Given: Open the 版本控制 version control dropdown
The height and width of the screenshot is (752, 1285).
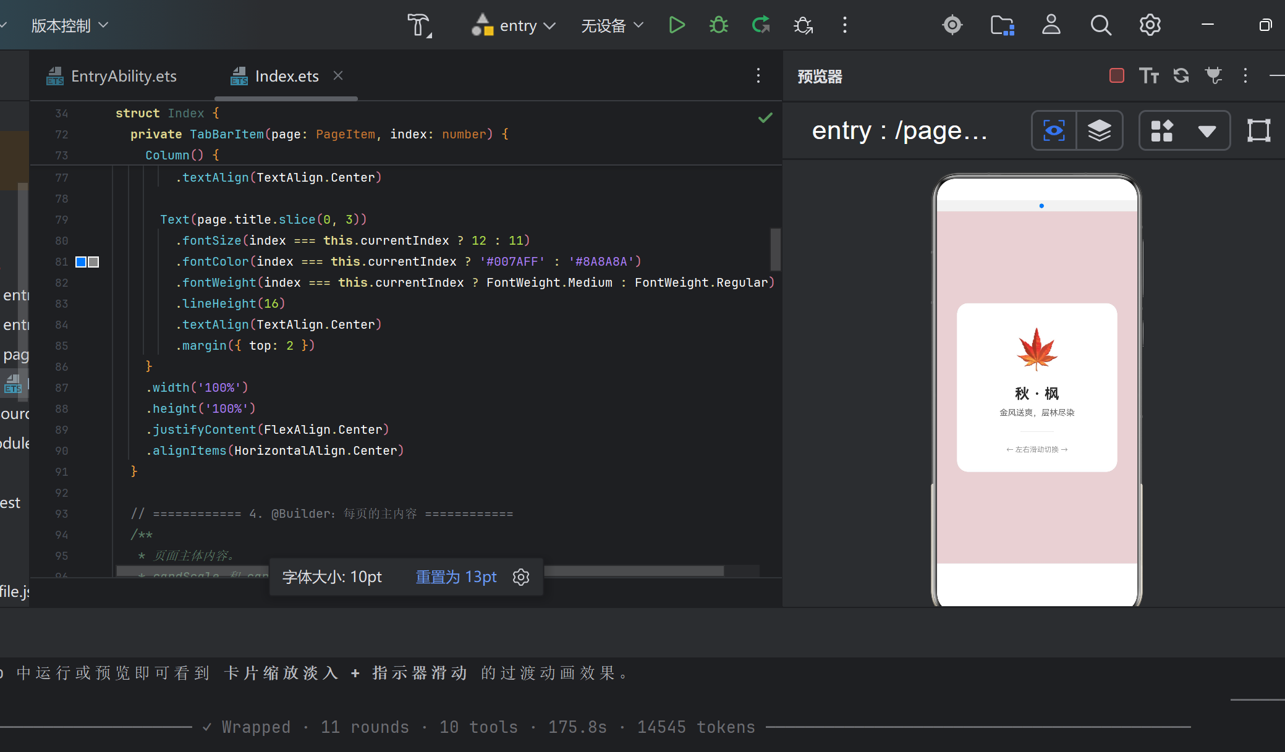Looking at the screenshot, I should click(69, 25).
